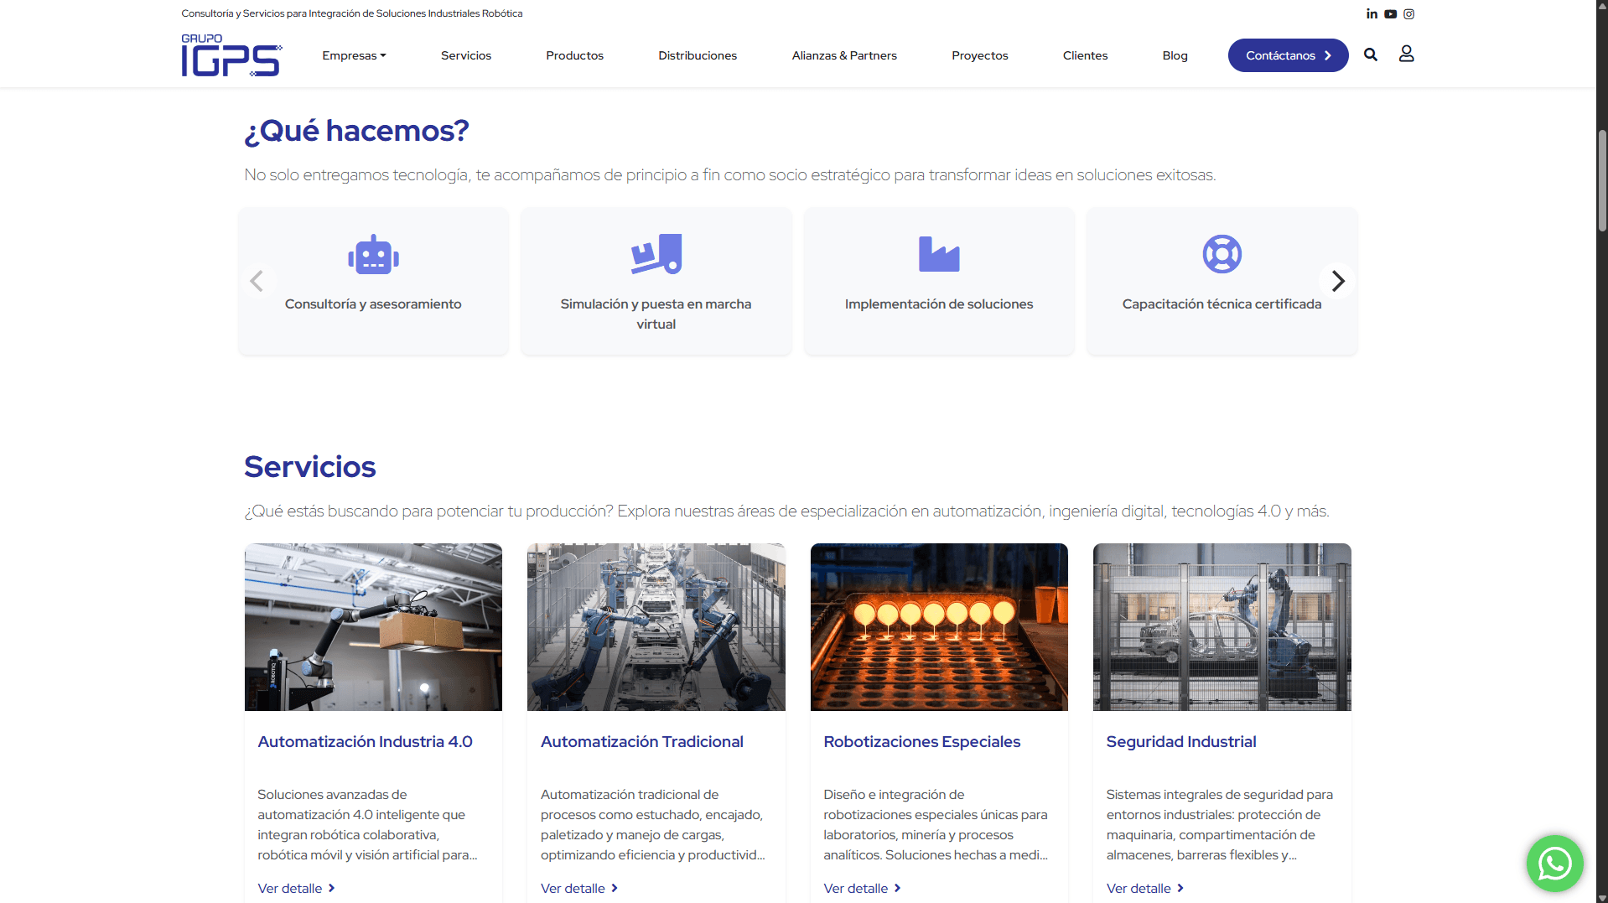
Task: Open Automatización Industria 4.0 image thumbnail
Action: click(x=373, y=627)
